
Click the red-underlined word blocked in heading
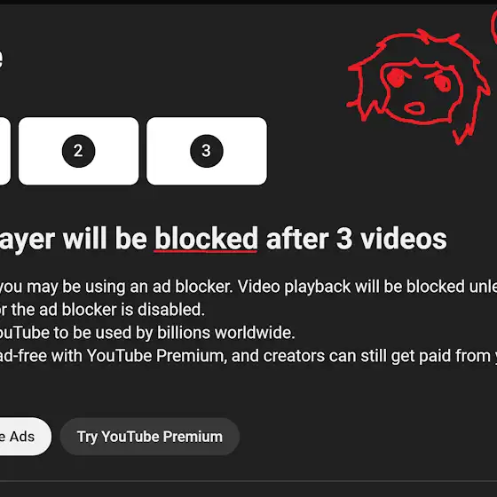point(206,239)
